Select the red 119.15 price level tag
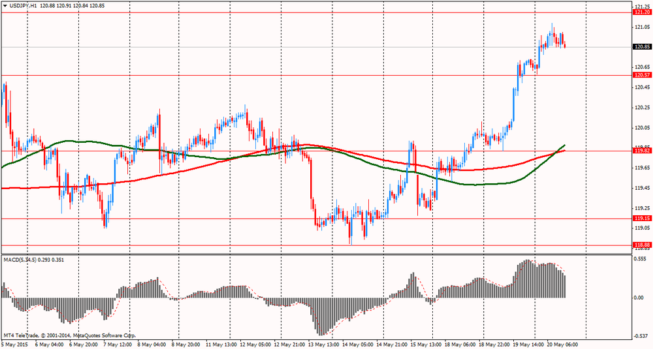Viewport: 653px width, 349px height. coord(642,218)
